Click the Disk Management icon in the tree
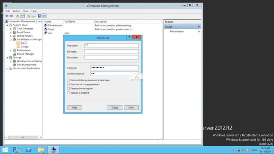Image resolution: width=274 pixels, height=154 pixels. tap(15, 65)
